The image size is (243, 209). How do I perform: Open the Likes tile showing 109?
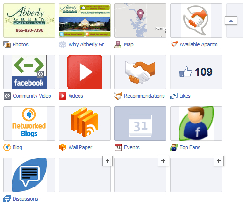pyautogui.click(x=196, y=72)
